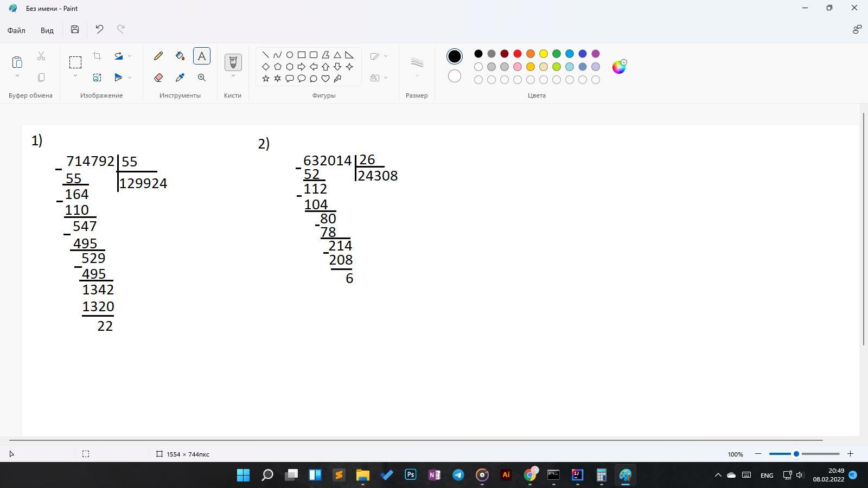
Task: Click the Save icon
Action: (x=75, y=29)
